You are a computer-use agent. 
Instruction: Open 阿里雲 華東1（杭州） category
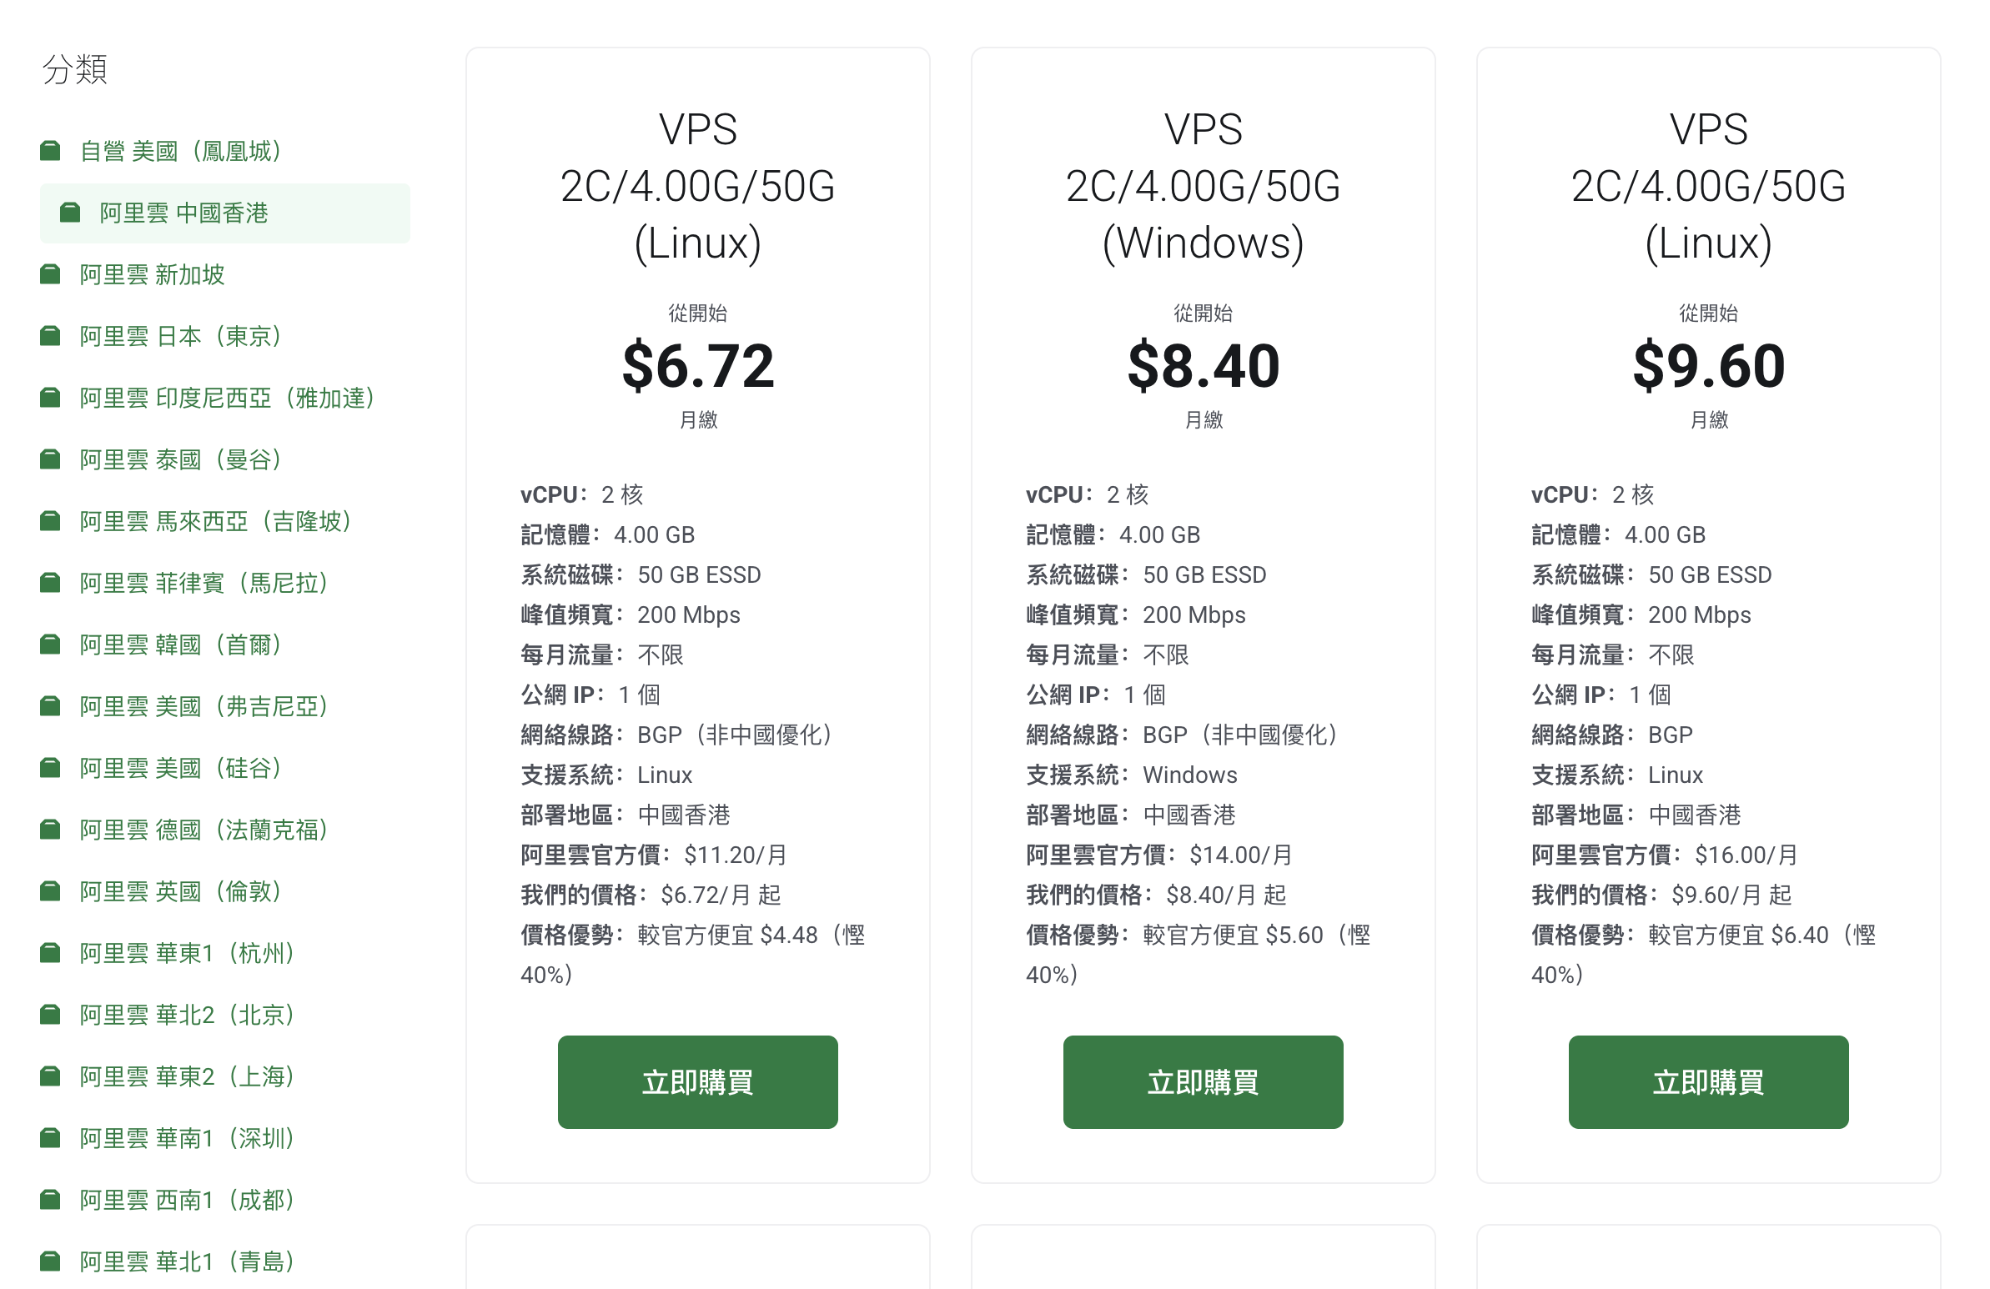click(x=187, y=953)
